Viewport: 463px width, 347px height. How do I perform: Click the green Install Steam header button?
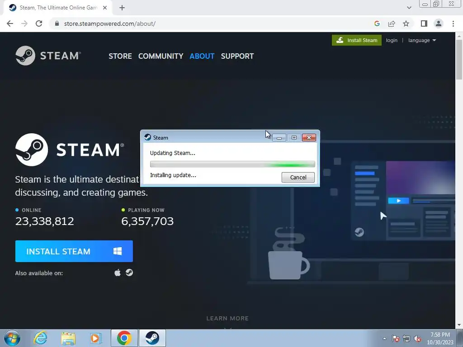pyautogui.click(x=357, y=40)
